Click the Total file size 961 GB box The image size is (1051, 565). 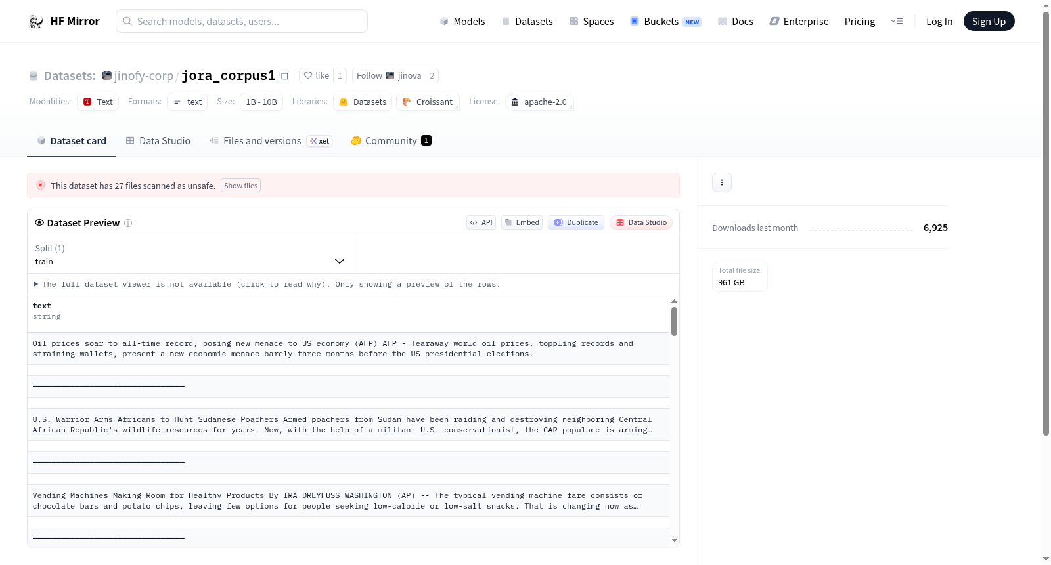[x=740, y=277]
